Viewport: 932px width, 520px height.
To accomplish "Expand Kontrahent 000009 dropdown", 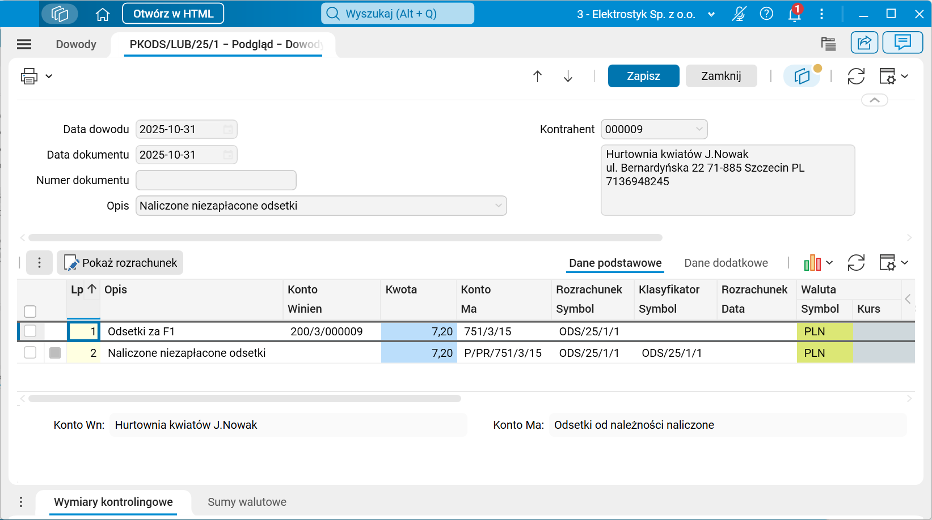I will coord(699,129).
